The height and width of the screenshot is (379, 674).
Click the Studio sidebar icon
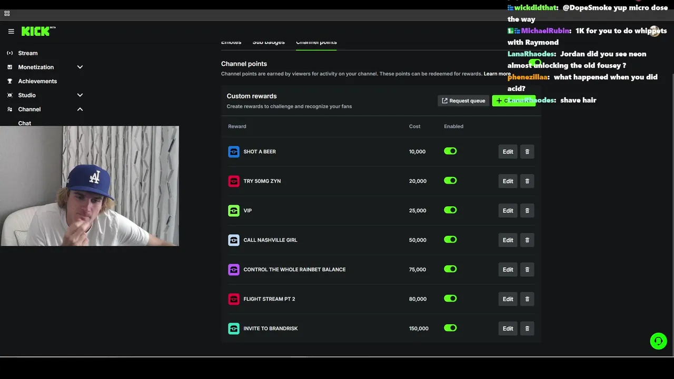click(9, 95)
